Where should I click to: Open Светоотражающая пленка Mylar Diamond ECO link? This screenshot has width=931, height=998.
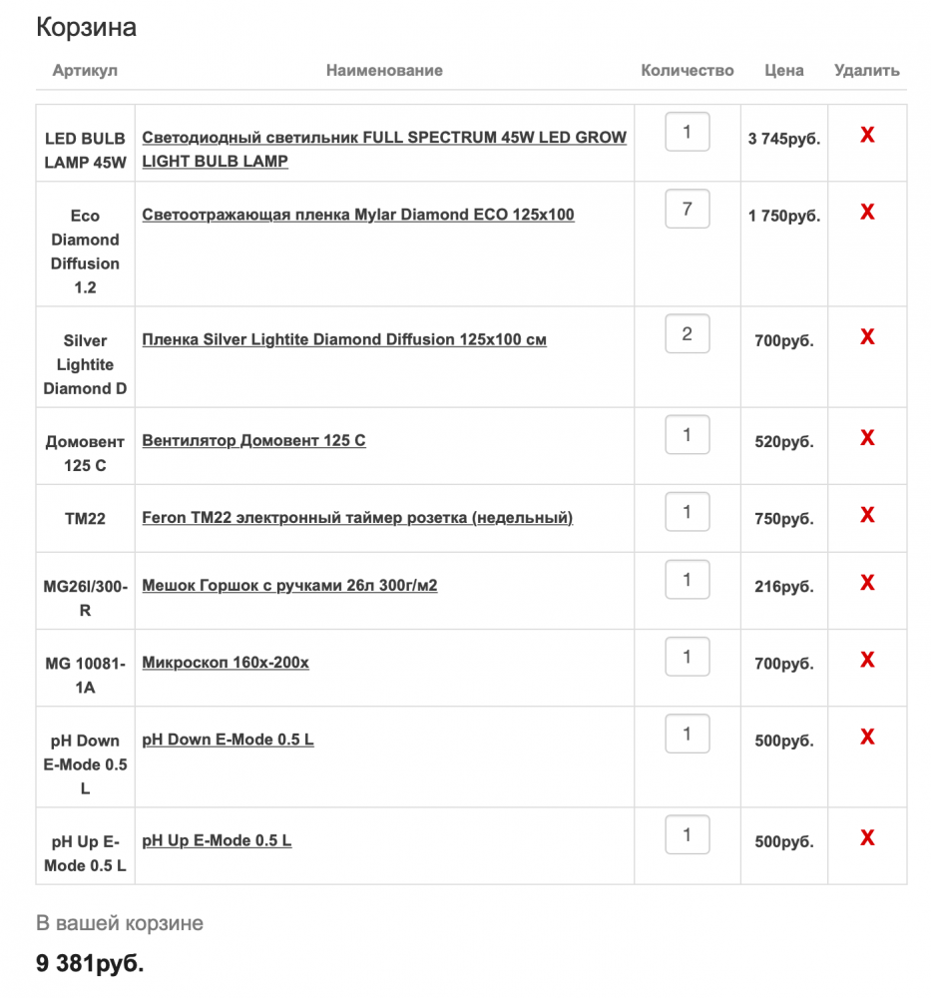[357, 215]
